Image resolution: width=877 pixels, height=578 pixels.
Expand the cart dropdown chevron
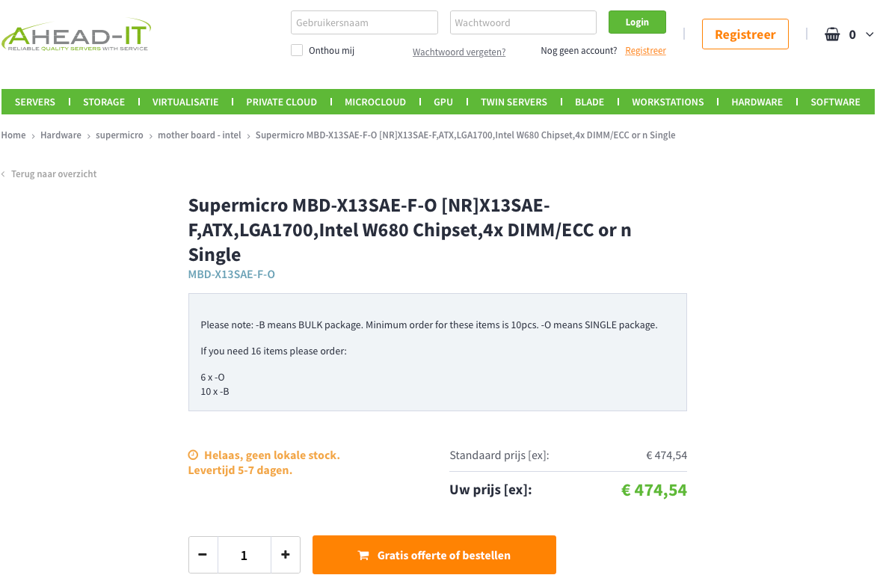coord(870,34)
